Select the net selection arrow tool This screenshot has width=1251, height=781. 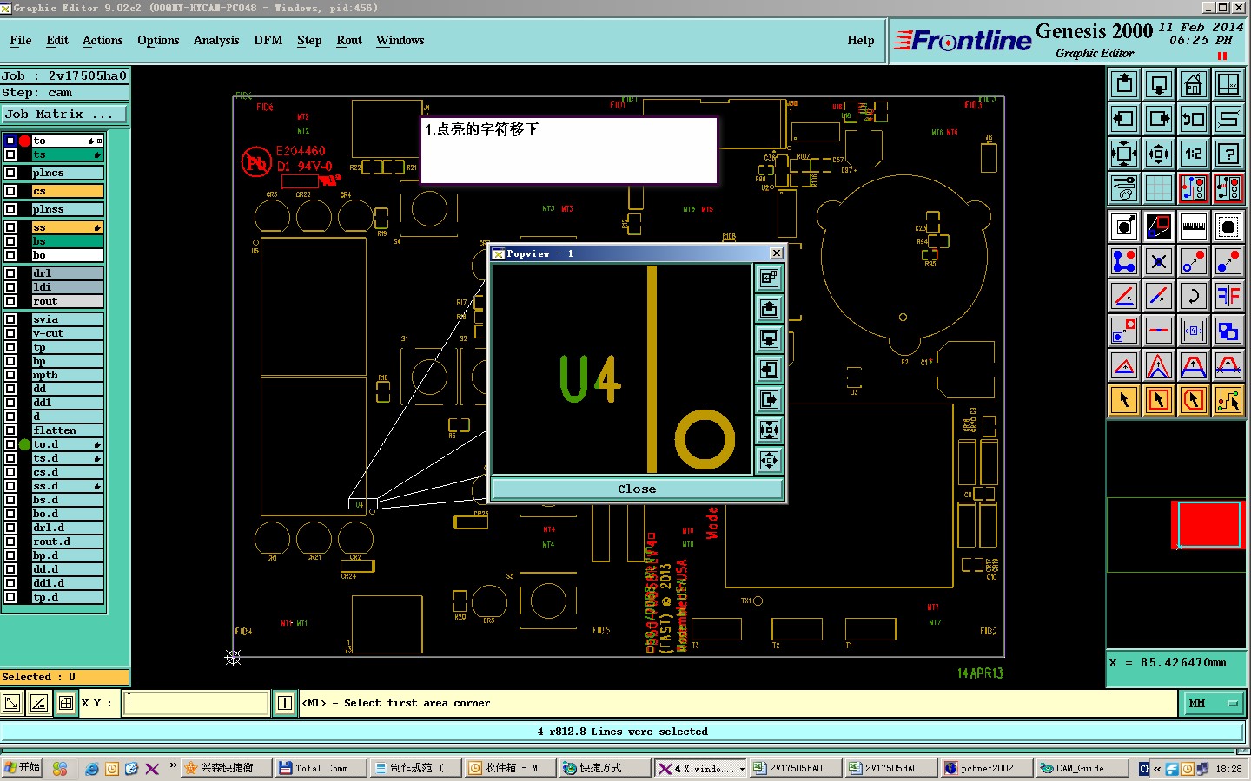tap(1228, 400)
